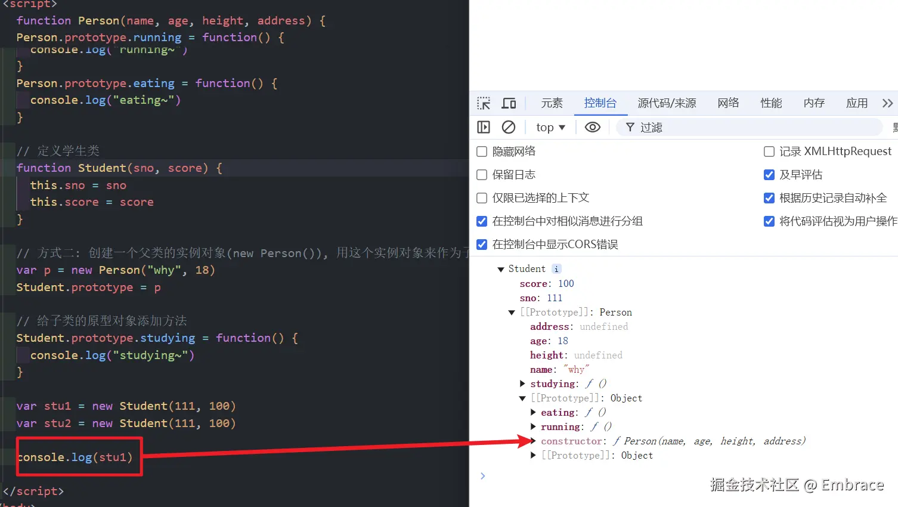Click console.log("eating~") code line
The width and height of the screenshot is (898, 507).
(x=106, y=100)
